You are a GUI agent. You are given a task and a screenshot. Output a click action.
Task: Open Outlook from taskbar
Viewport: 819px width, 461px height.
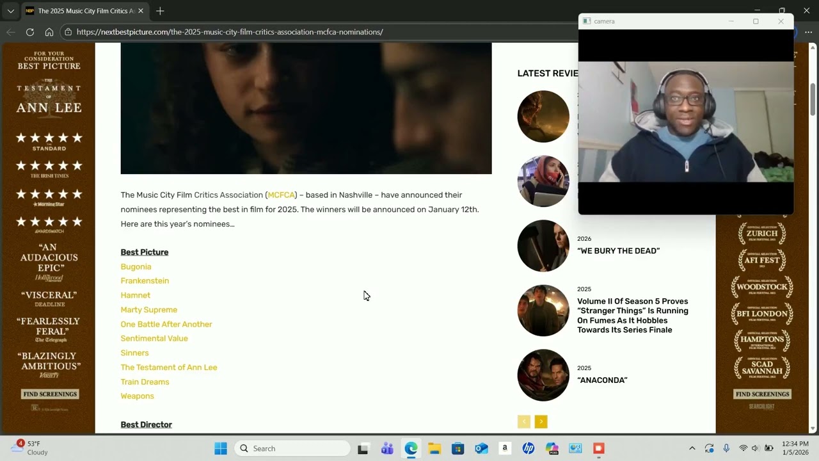coord(481,448)
